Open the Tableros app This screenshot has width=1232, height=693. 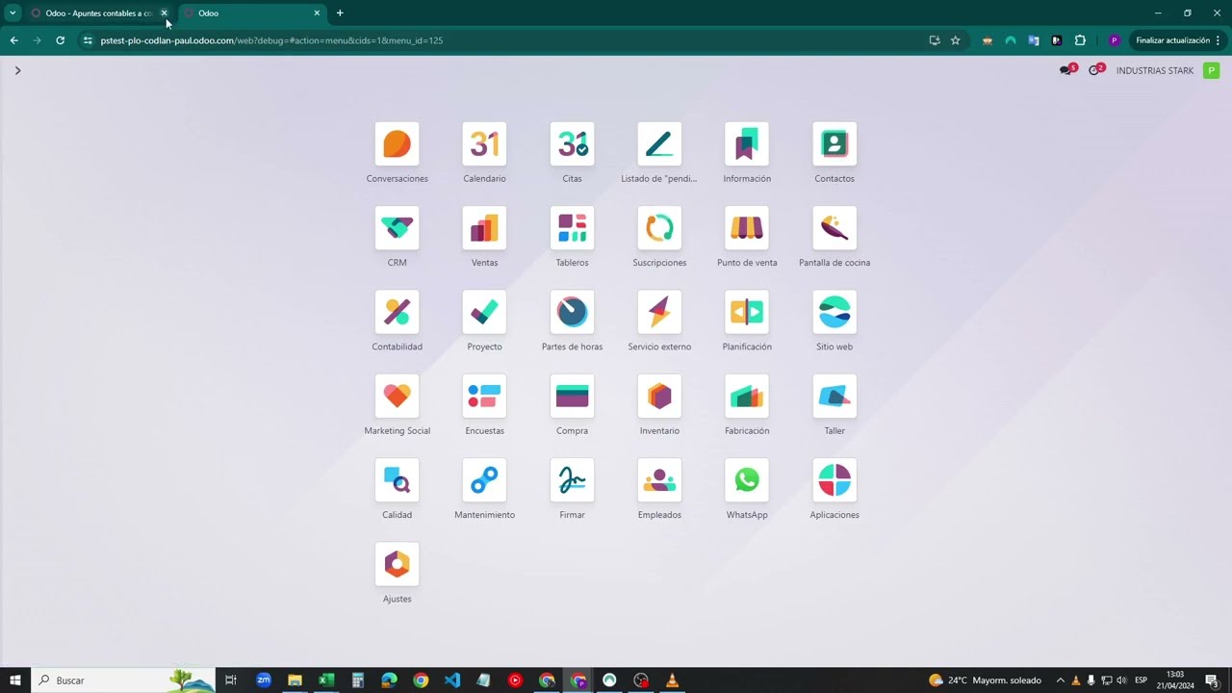tap(572, 228)
